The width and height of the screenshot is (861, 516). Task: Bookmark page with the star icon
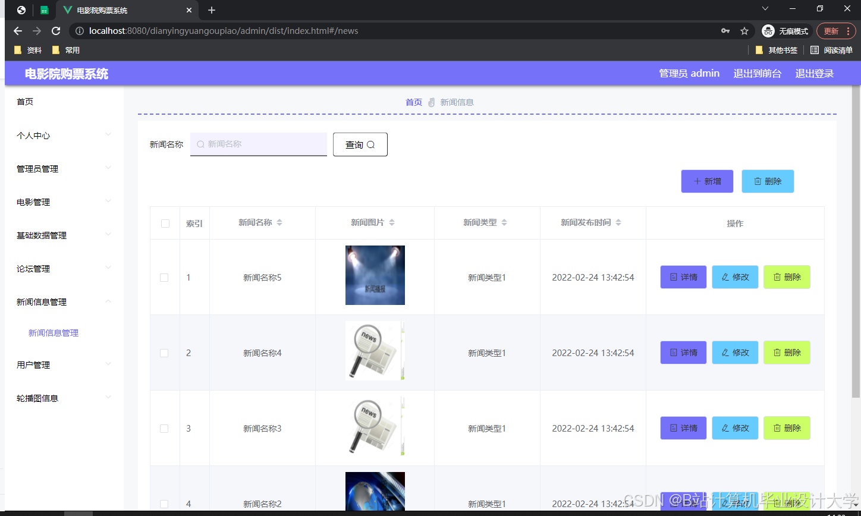744,31
